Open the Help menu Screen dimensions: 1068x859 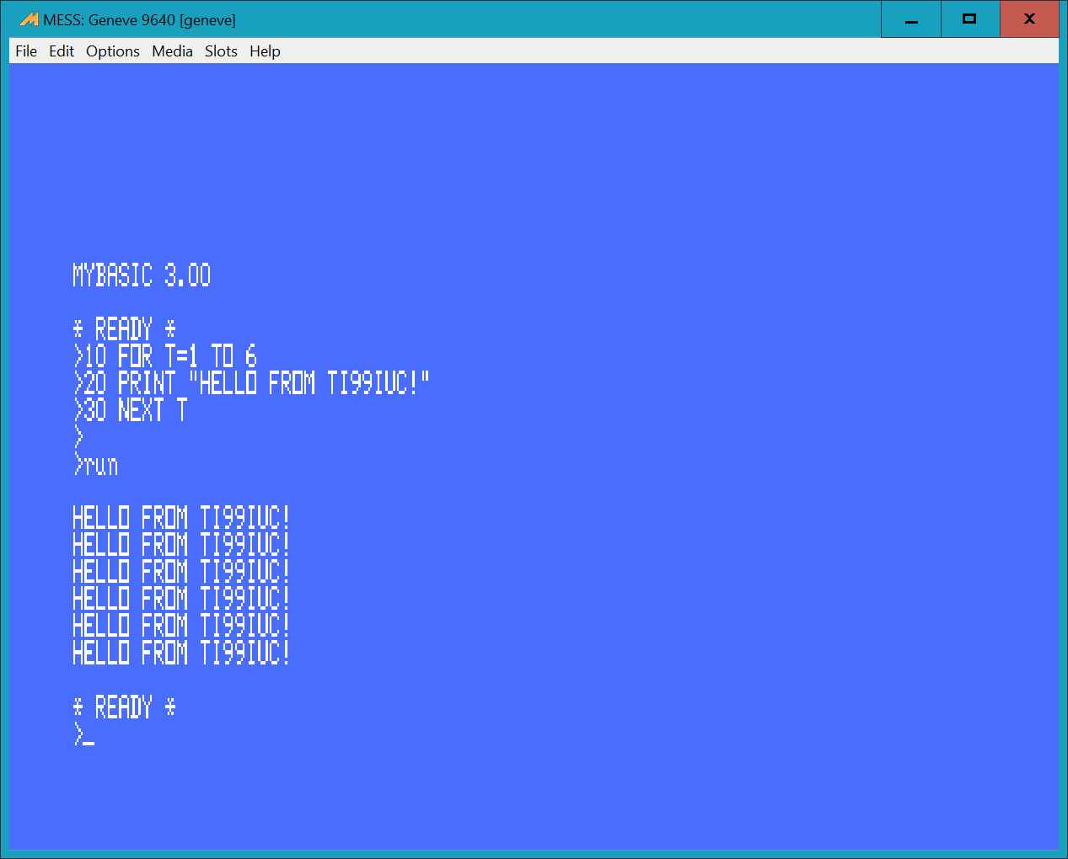click(265, 51)
